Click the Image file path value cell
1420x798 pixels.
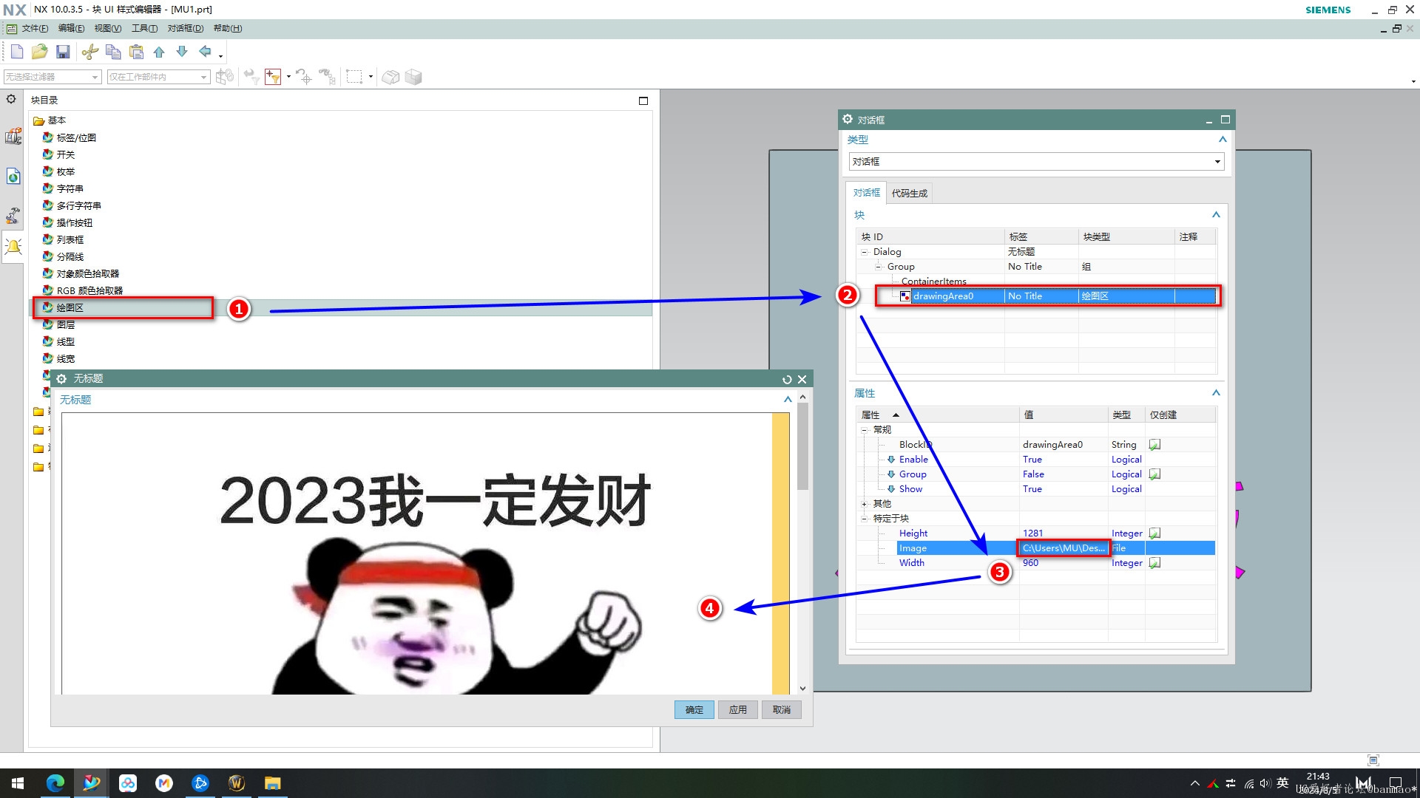coord(1064,548)
